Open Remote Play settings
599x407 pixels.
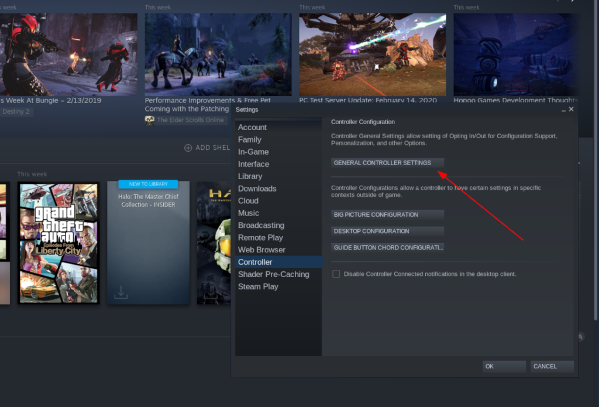(x=260, y=237)
